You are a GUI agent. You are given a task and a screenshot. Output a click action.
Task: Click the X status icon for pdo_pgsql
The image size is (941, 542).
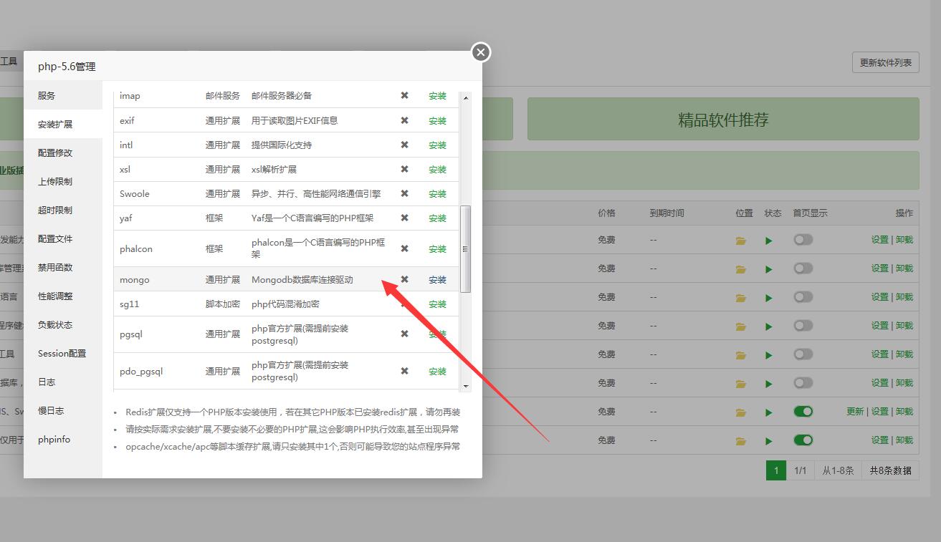pyautogui.click(x=404, y=372)
